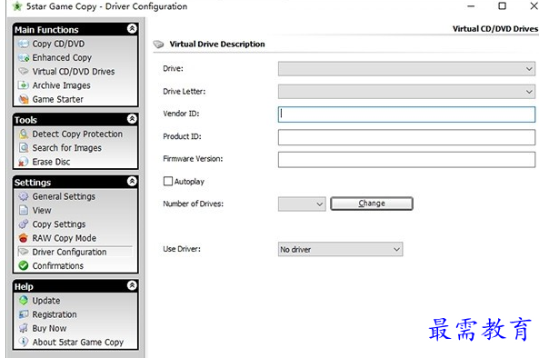Collapse the Main Functions panel
This screenshot has width=539, height=358.
click(x=132, y=28)
